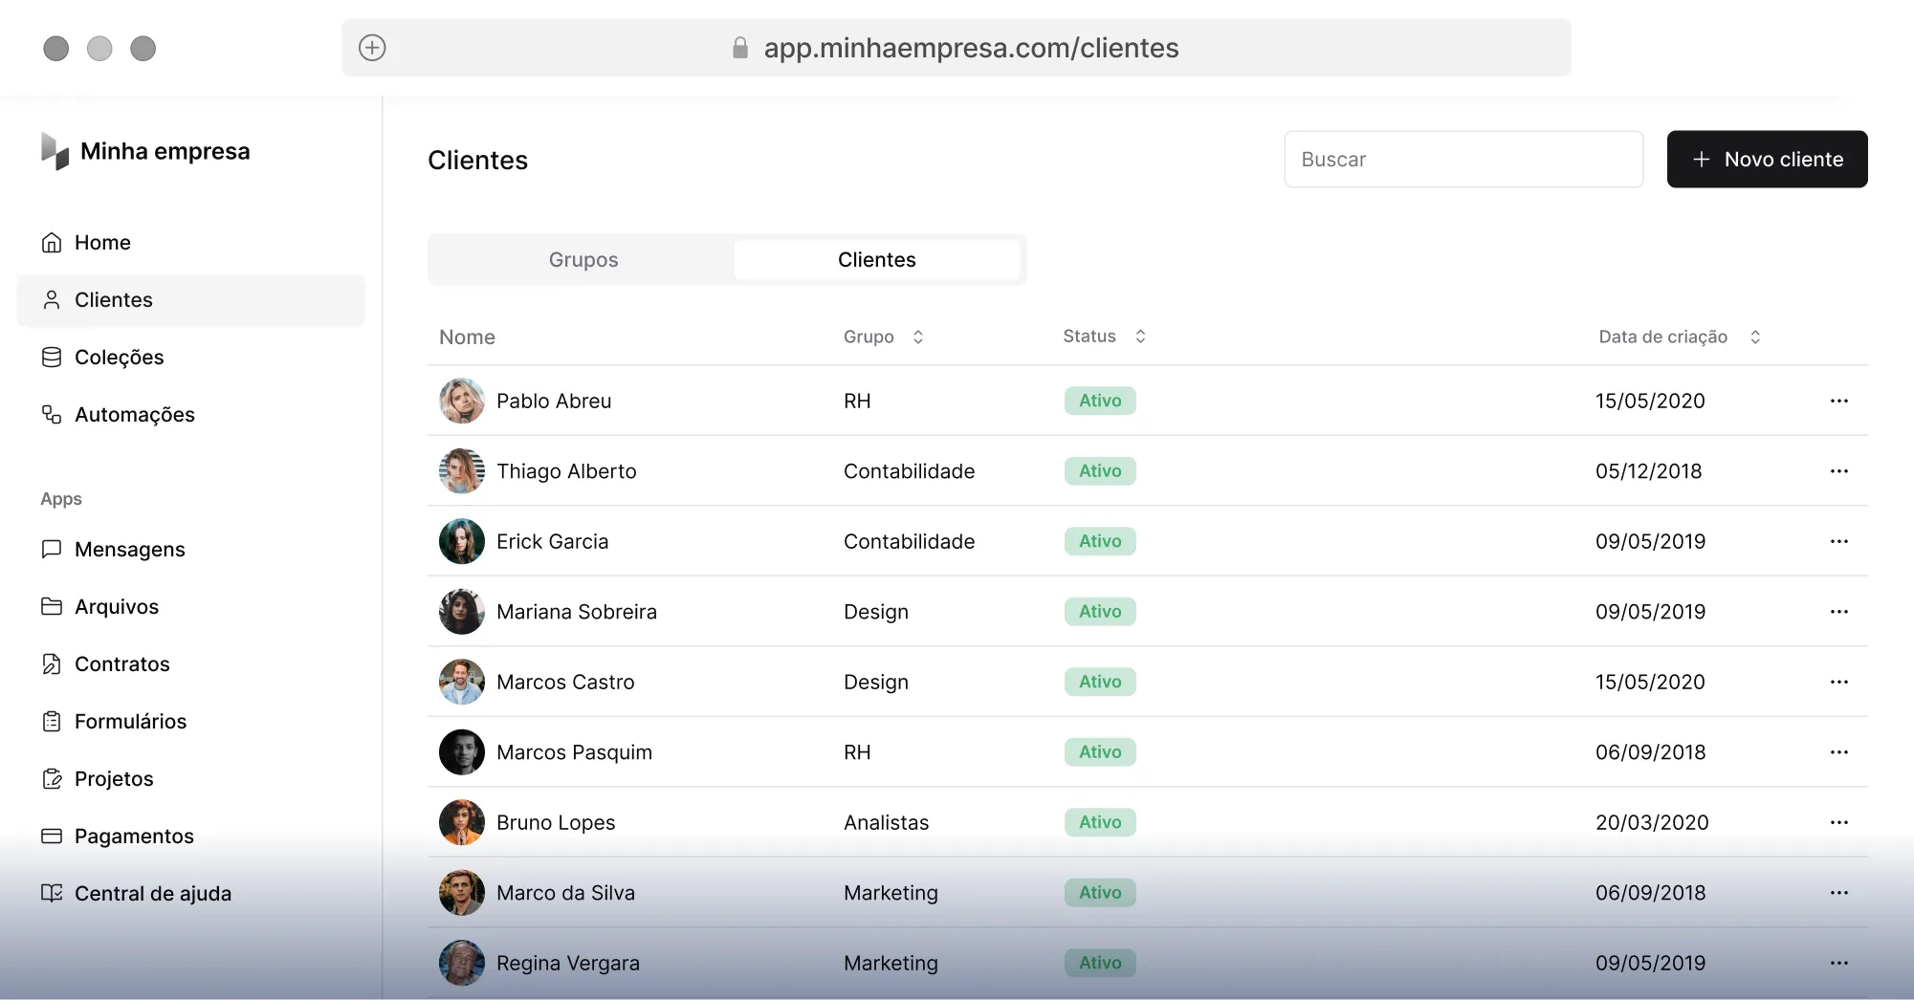Sort table by Grupo column
The height and width of the screenshot is (1000, 1914).
[918, 337]
